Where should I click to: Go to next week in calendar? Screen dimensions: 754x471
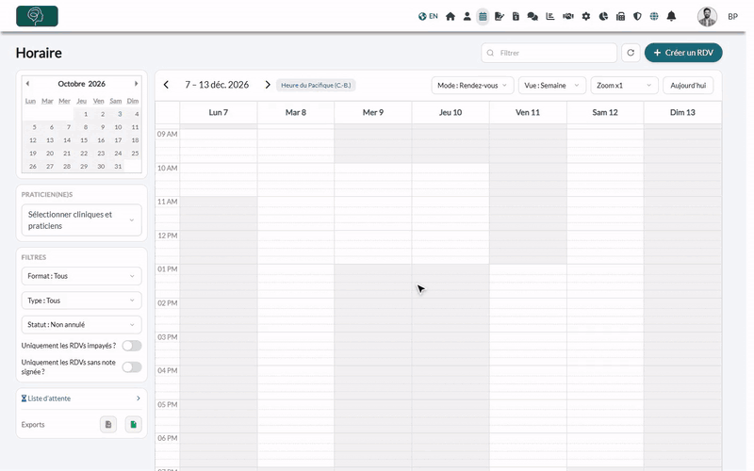(x=268, y=85)
